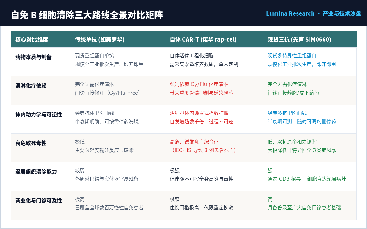Click '规模化工业批次生产，即开即用' in the 现货三抗 column
367x229 pixels.
pyautogui.click(x=302, y=64)
